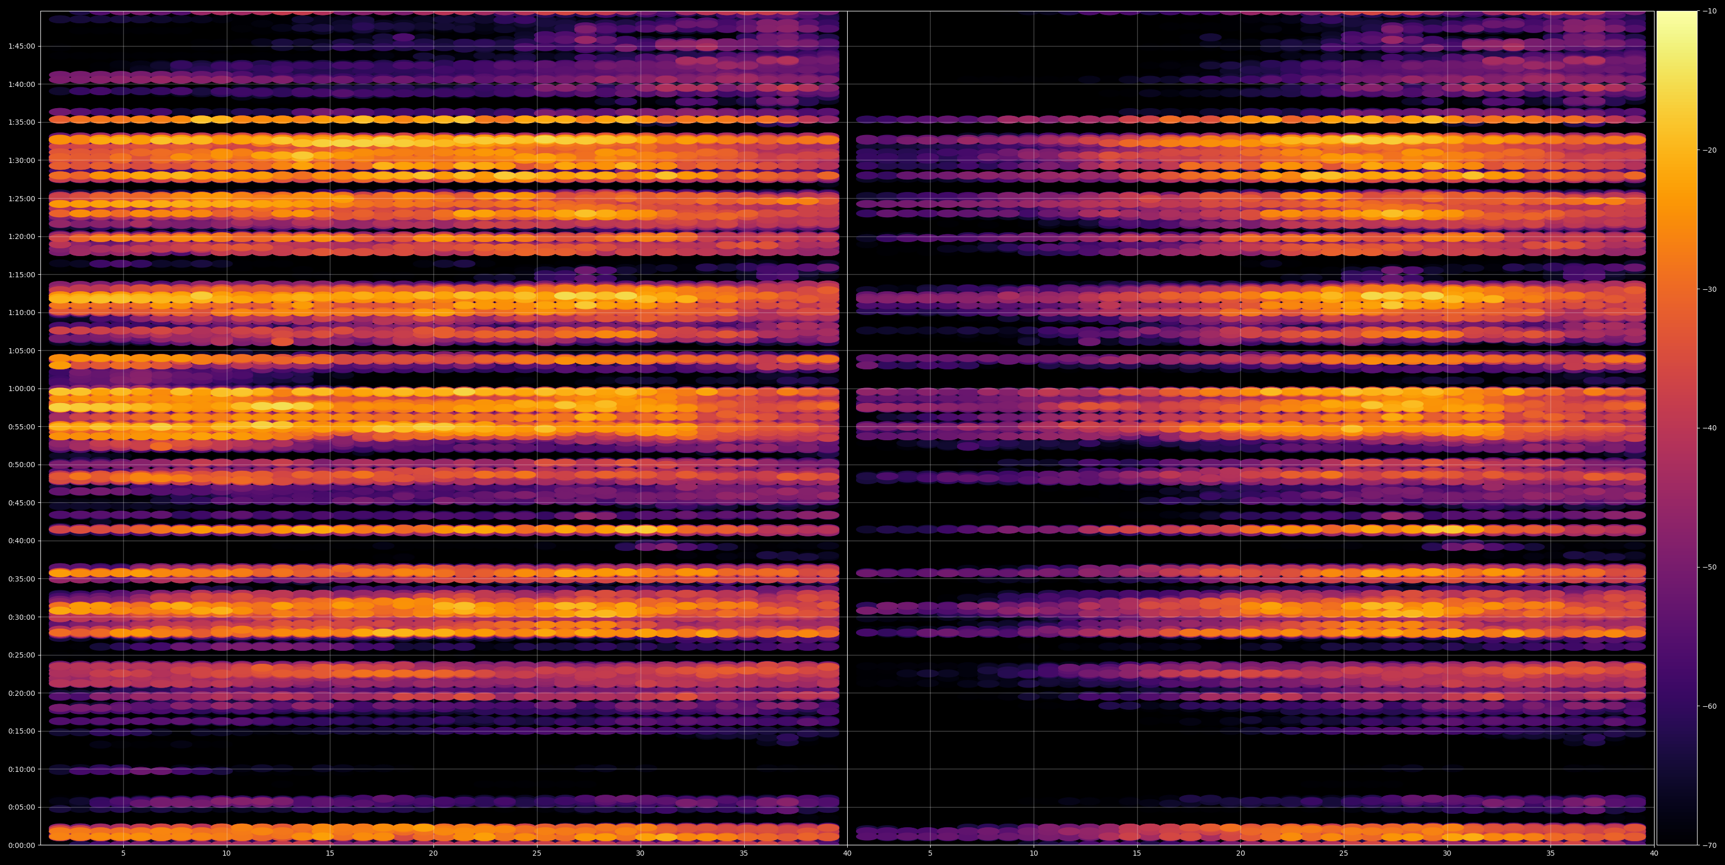Click the 1:20:00 time axis label
The image size is (1725, 865).
[x=21, y=236]
